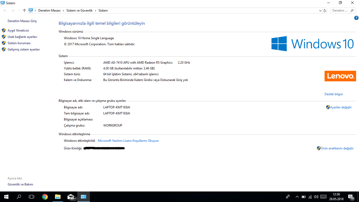This screenshot has width=359, height=202.
Task: Select the Sistem breadcrumb in the address bar
Action: 103,11
